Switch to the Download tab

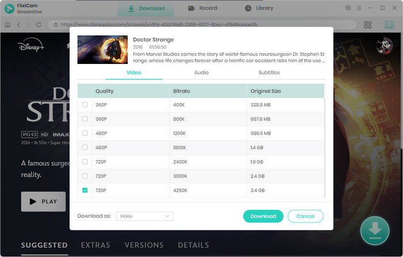tap(146, 9)
